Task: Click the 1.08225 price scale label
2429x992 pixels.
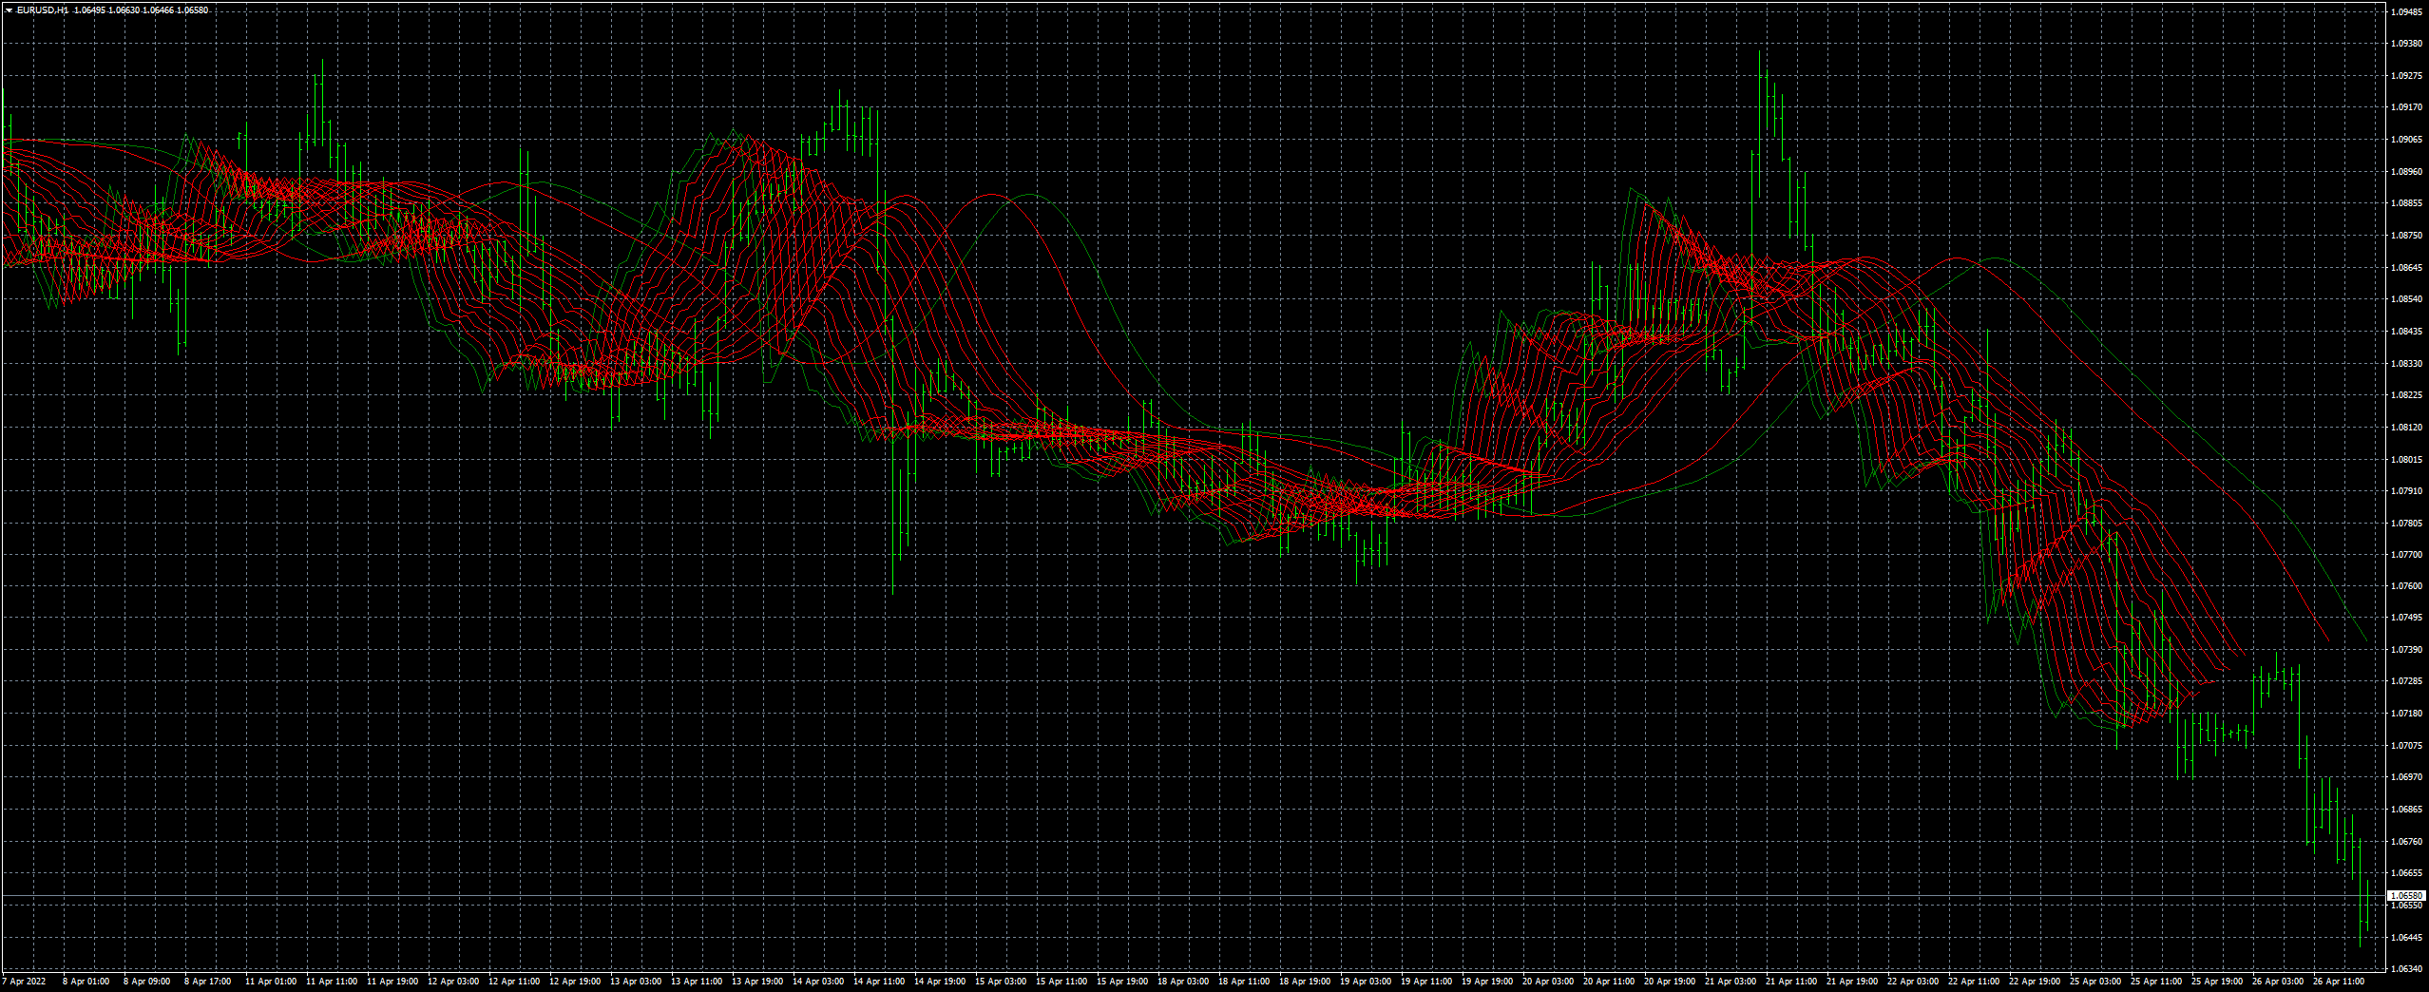Action: coord(2406,395)
